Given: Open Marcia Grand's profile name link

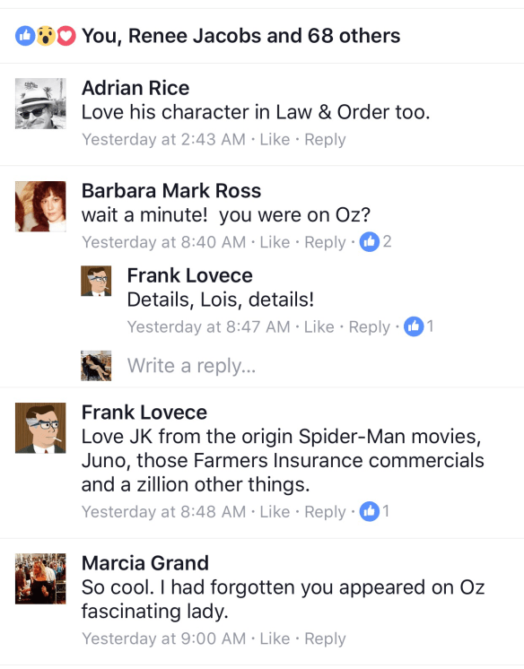Looking at the screenshot, I should [x=145, y=563].
